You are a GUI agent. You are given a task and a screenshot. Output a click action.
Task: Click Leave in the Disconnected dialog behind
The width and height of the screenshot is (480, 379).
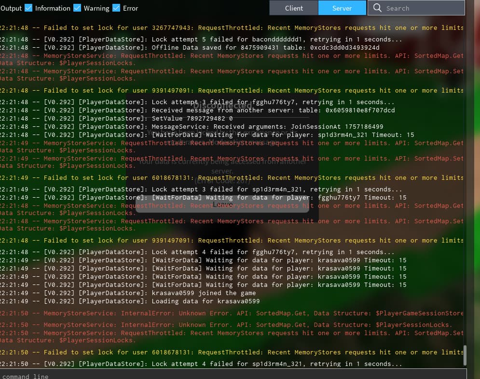[222, 204]
